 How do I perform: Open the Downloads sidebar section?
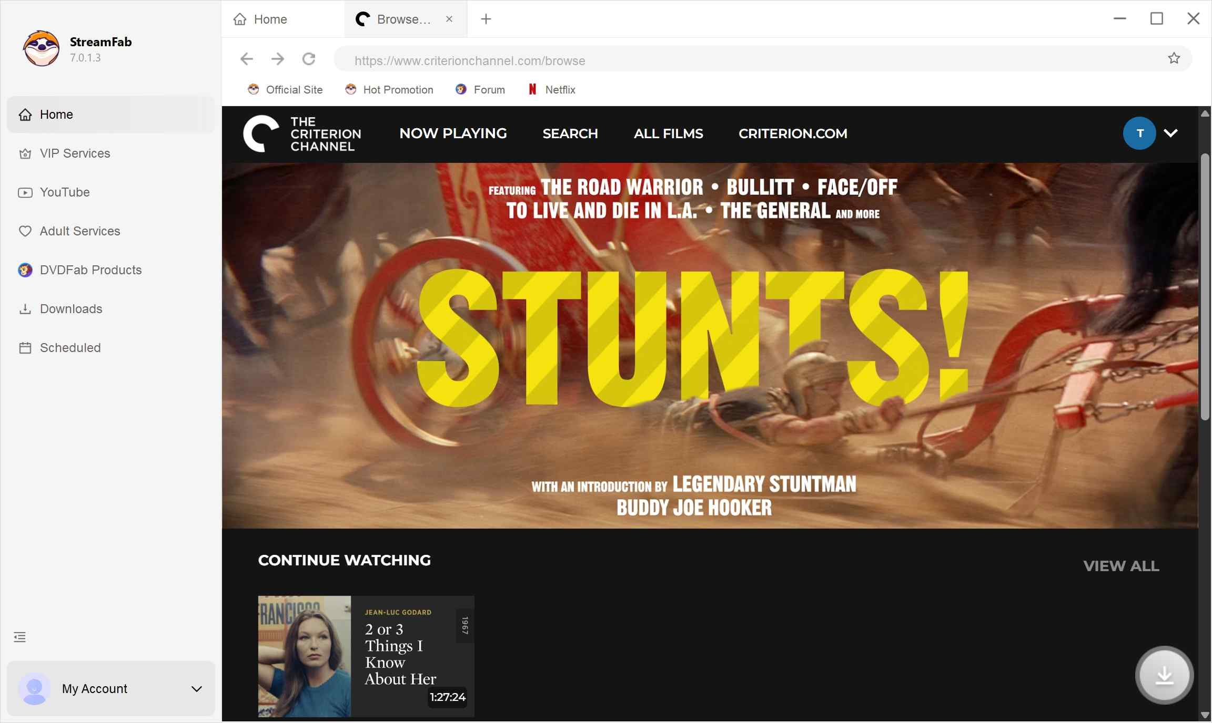coord(71,309)
